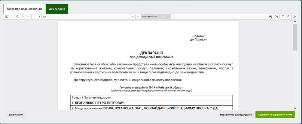Print the declaration document
302x124 pixels.
[x=271, y=17]
